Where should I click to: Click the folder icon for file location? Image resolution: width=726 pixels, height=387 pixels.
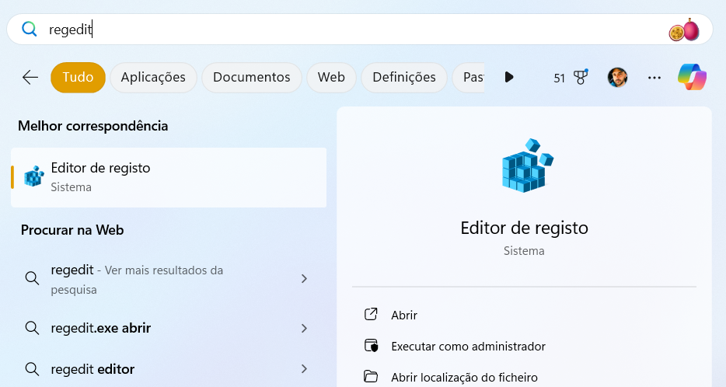pyautogui.click(x=371, y=376)
